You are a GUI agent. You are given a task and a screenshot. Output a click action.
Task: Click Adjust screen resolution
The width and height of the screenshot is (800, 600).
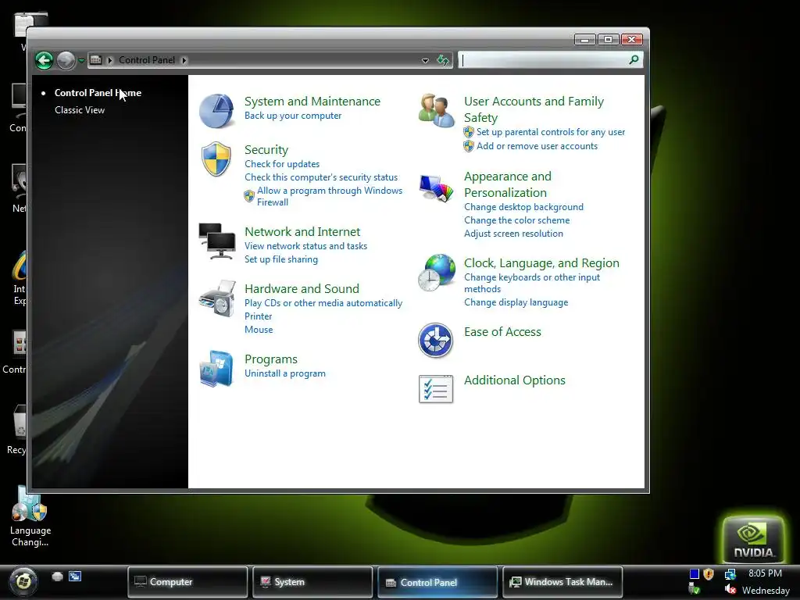pyautogui.click(x=514, y=234)
